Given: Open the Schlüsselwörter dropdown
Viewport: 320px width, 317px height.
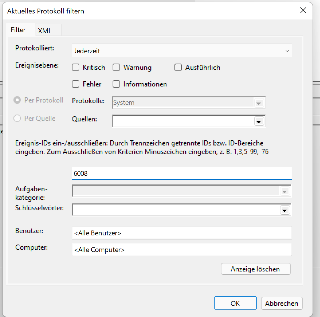Looking at the screenshot, I should click(284, 210).
